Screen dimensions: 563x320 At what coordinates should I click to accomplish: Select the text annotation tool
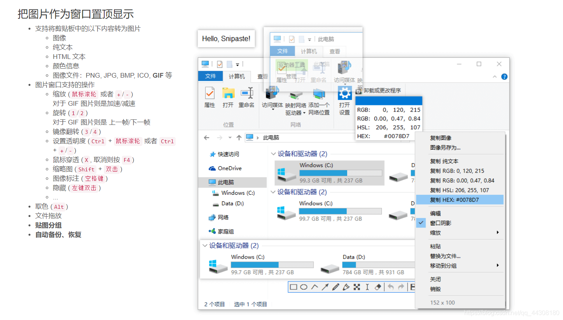tap(367, 287)
